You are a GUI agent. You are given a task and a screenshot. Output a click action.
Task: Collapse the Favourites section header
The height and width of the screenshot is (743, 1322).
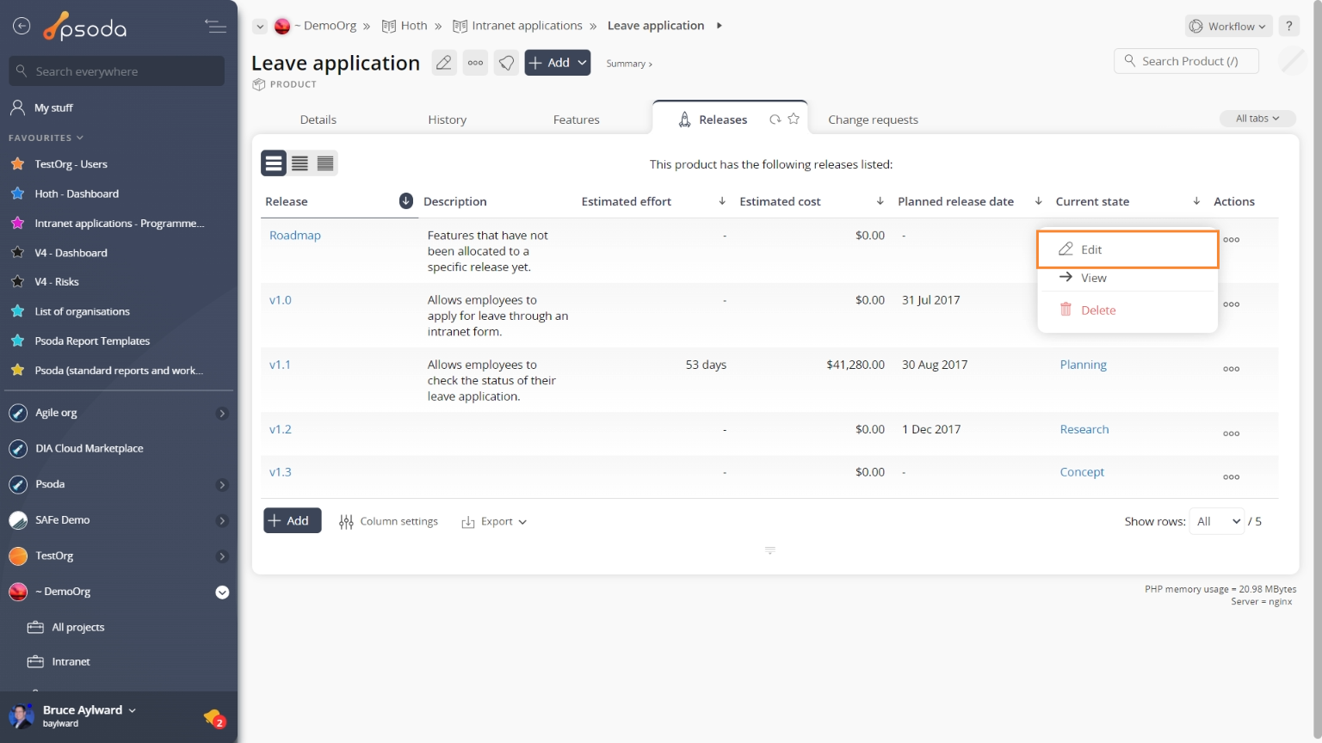46,138
